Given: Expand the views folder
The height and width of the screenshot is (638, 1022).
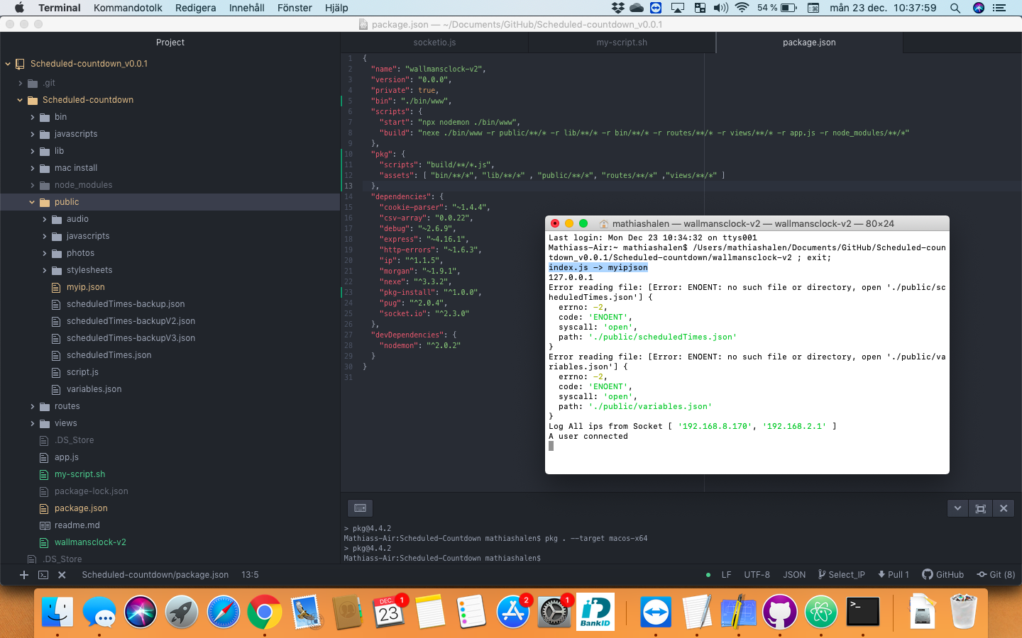Looking at the screenshot, I should [33, 423].
